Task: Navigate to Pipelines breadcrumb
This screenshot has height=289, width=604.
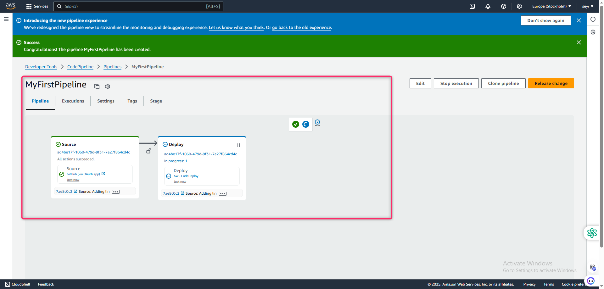Action: pyautogui.click(x=112, y=67)
